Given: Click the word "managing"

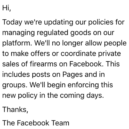Looking at the screenshot, I should pos(19,33).
